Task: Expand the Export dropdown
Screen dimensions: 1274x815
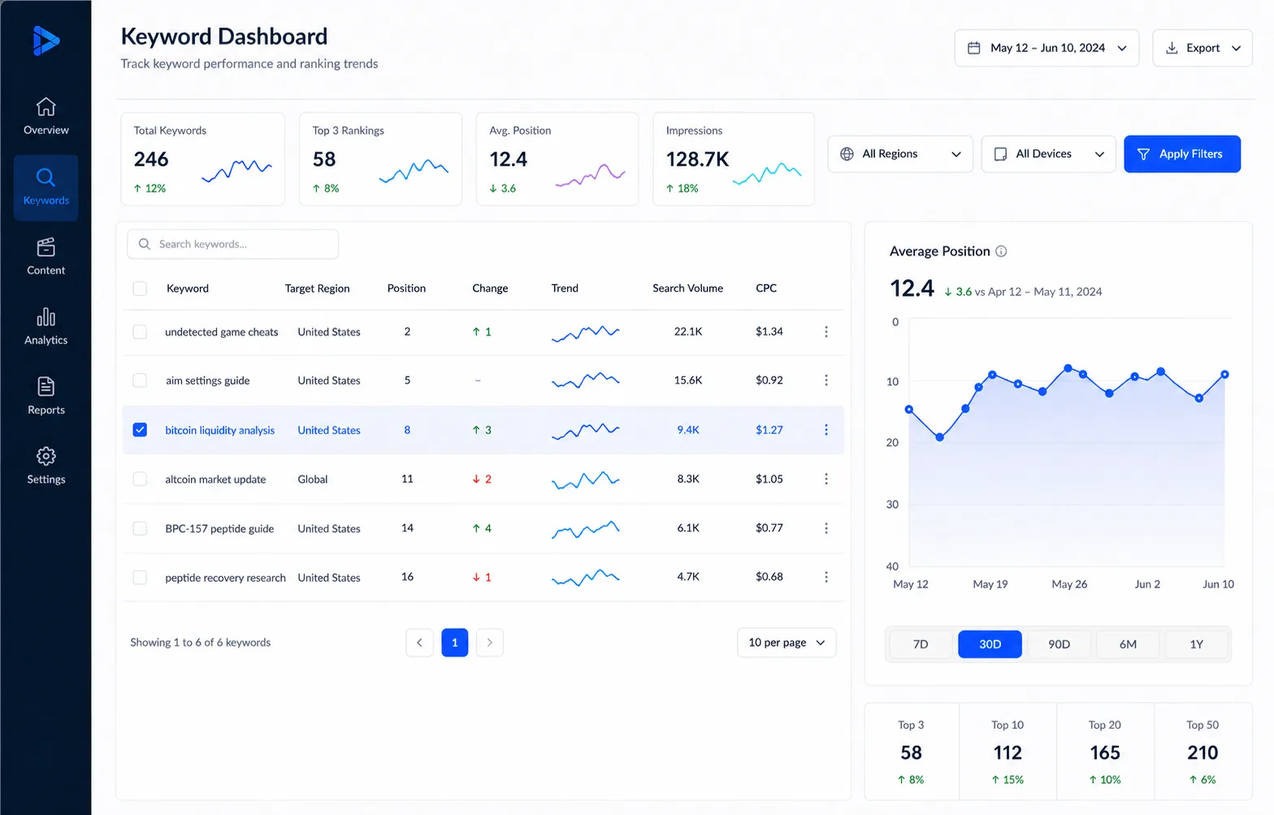Action: (x=1202, y=48)
